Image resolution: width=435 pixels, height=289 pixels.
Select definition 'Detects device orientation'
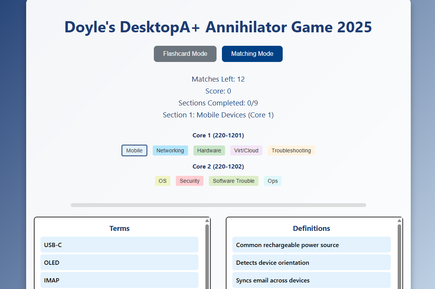click(311, 262)
